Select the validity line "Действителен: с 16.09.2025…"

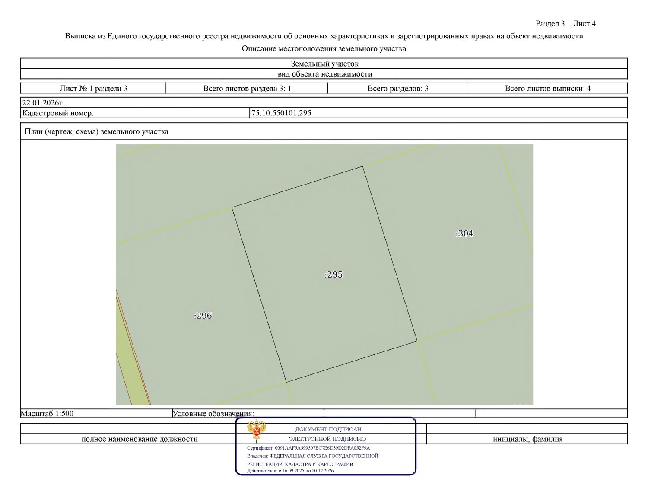290,471
